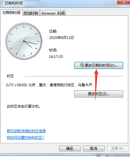Open the Internet 时间 tab
This screenshot has height=157, width=130.
tap(53, 13)
